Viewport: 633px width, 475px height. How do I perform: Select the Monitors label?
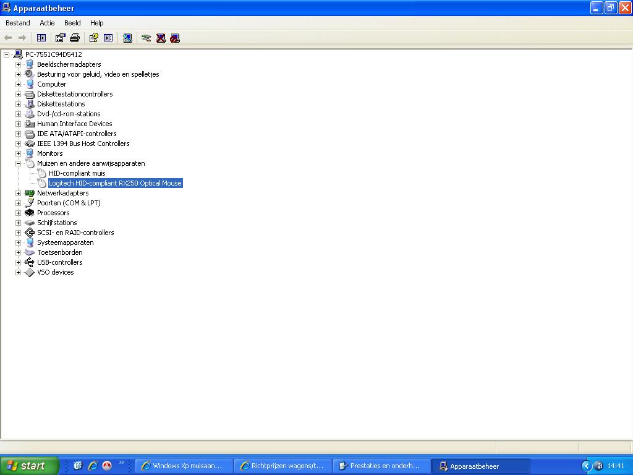click(49, 153)
